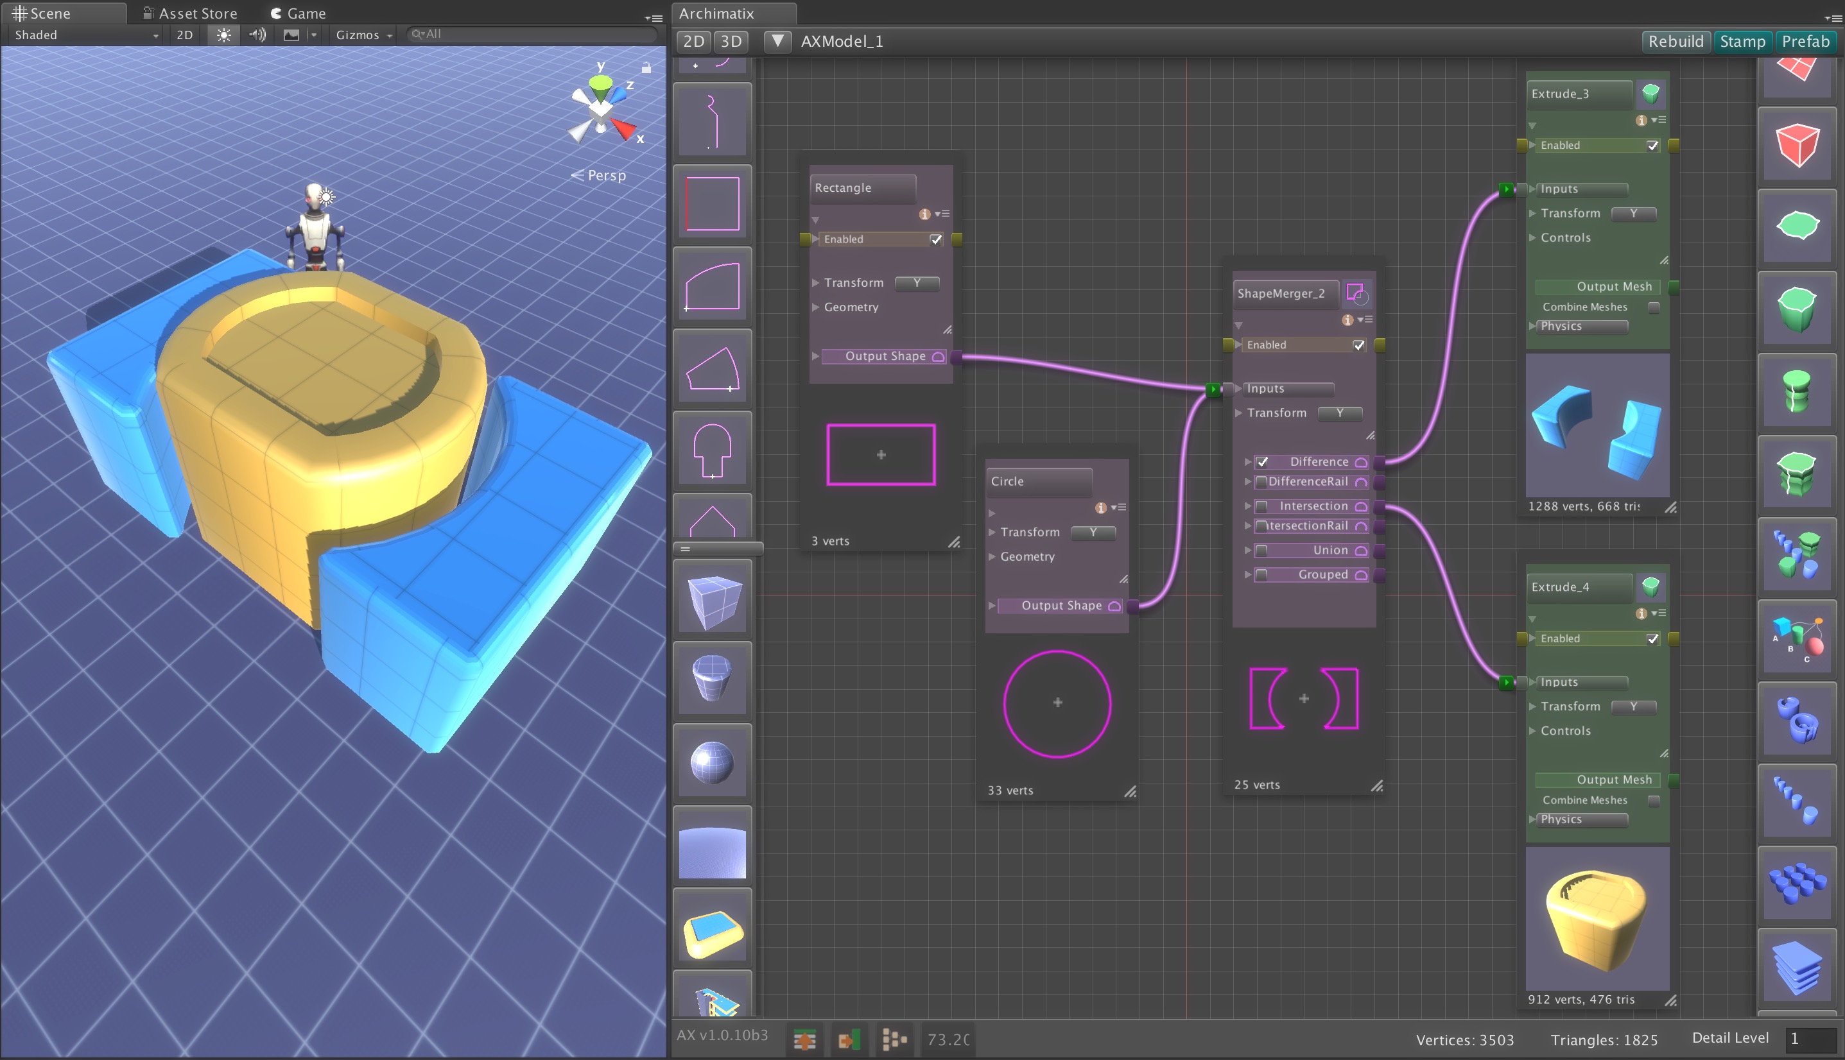
Task: Click the ShapeMerger_2 node type icon
Action: click(x=1357, y=293)
